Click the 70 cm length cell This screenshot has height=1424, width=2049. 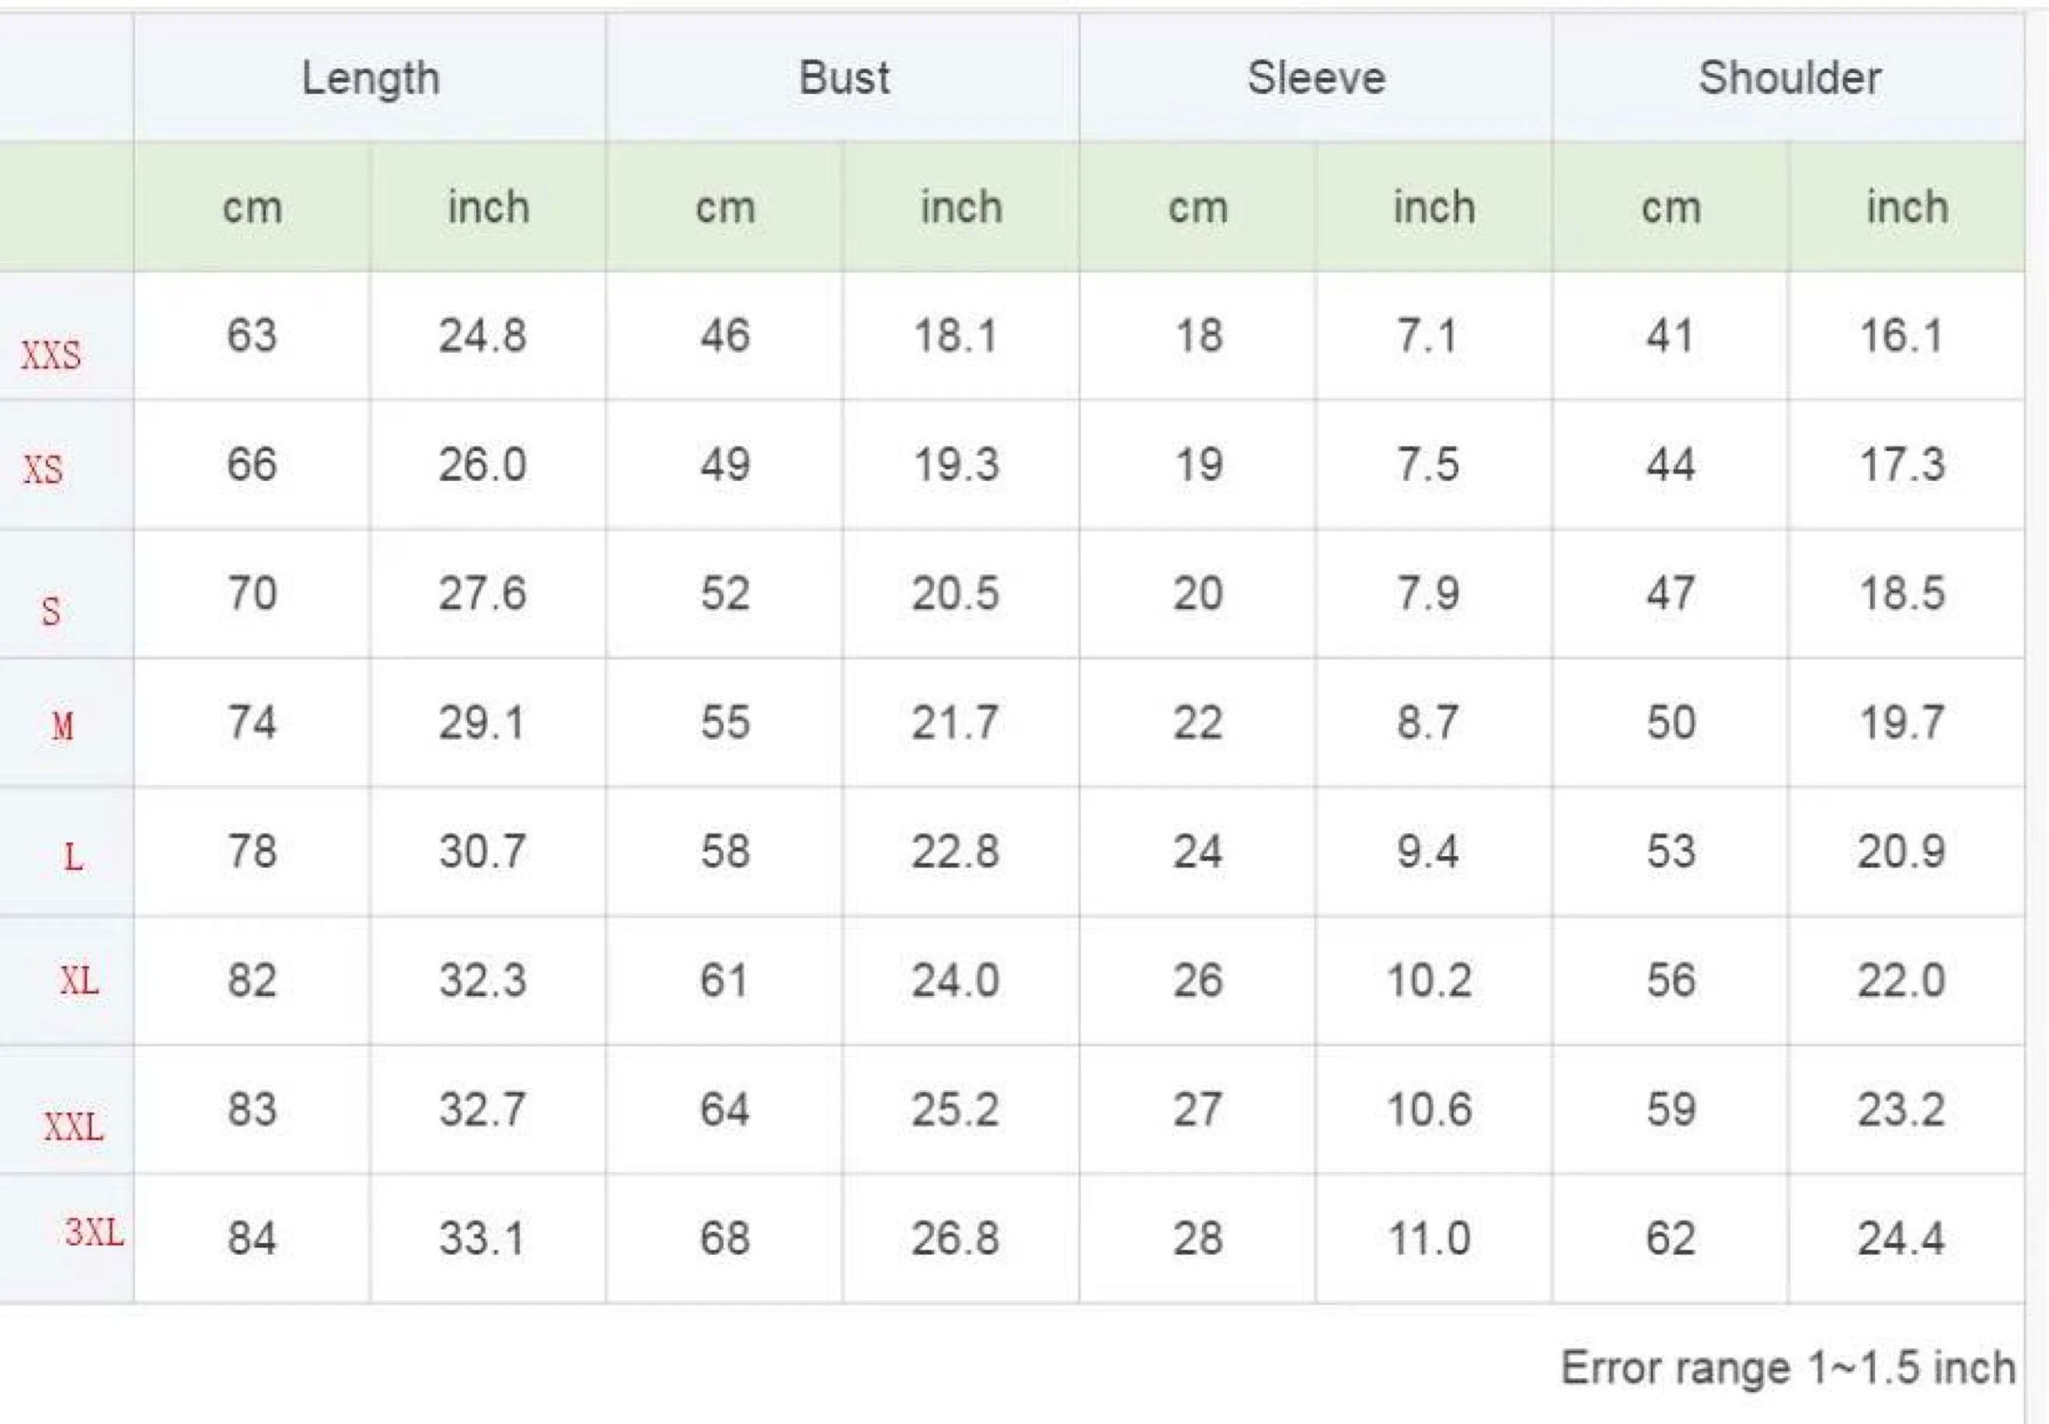coord(253,594)
